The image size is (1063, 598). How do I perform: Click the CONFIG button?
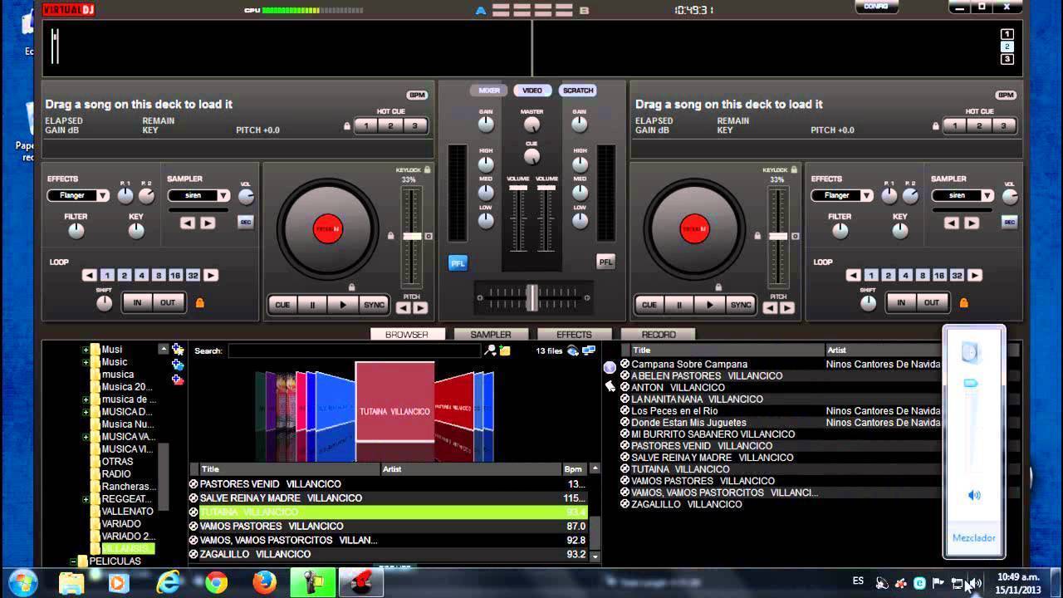[876, 7]
